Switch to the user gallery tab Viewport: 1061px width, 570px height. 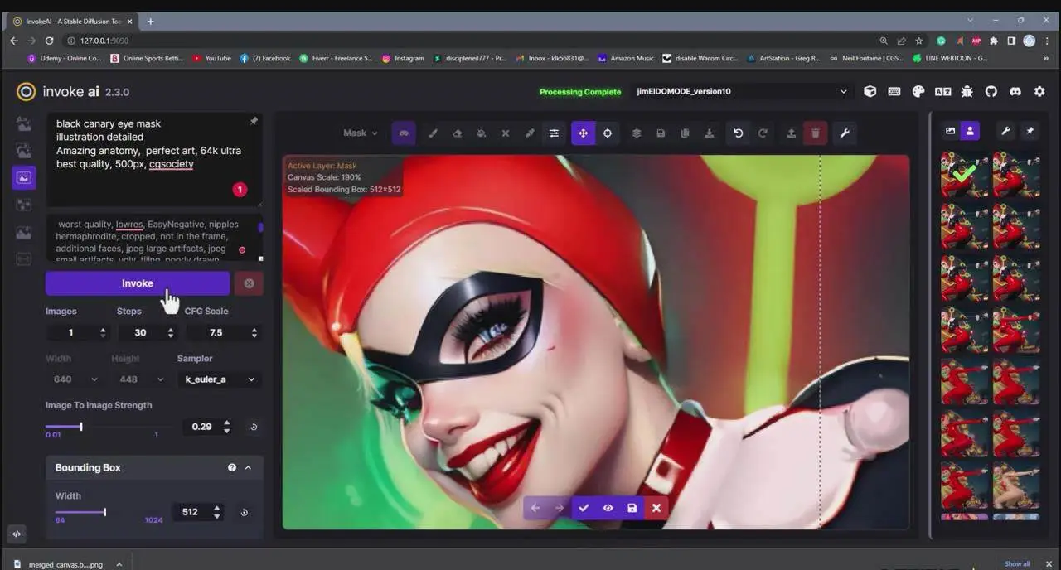[970, 131]
